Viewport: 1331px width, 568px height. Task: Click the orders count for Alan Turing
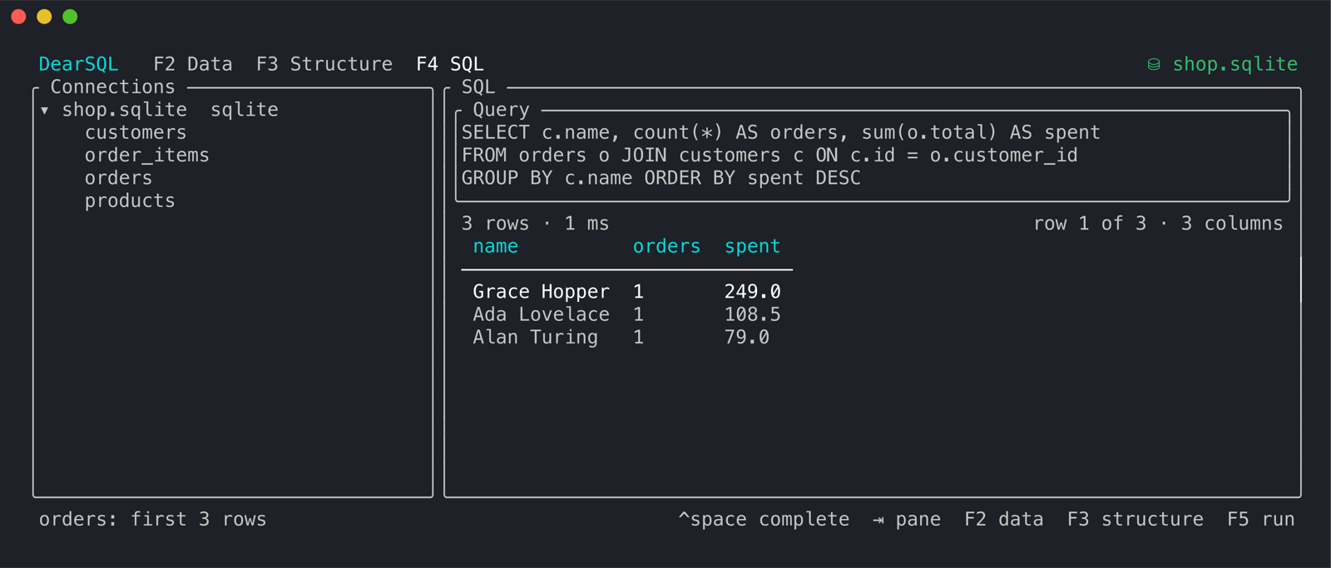point(638,337)
